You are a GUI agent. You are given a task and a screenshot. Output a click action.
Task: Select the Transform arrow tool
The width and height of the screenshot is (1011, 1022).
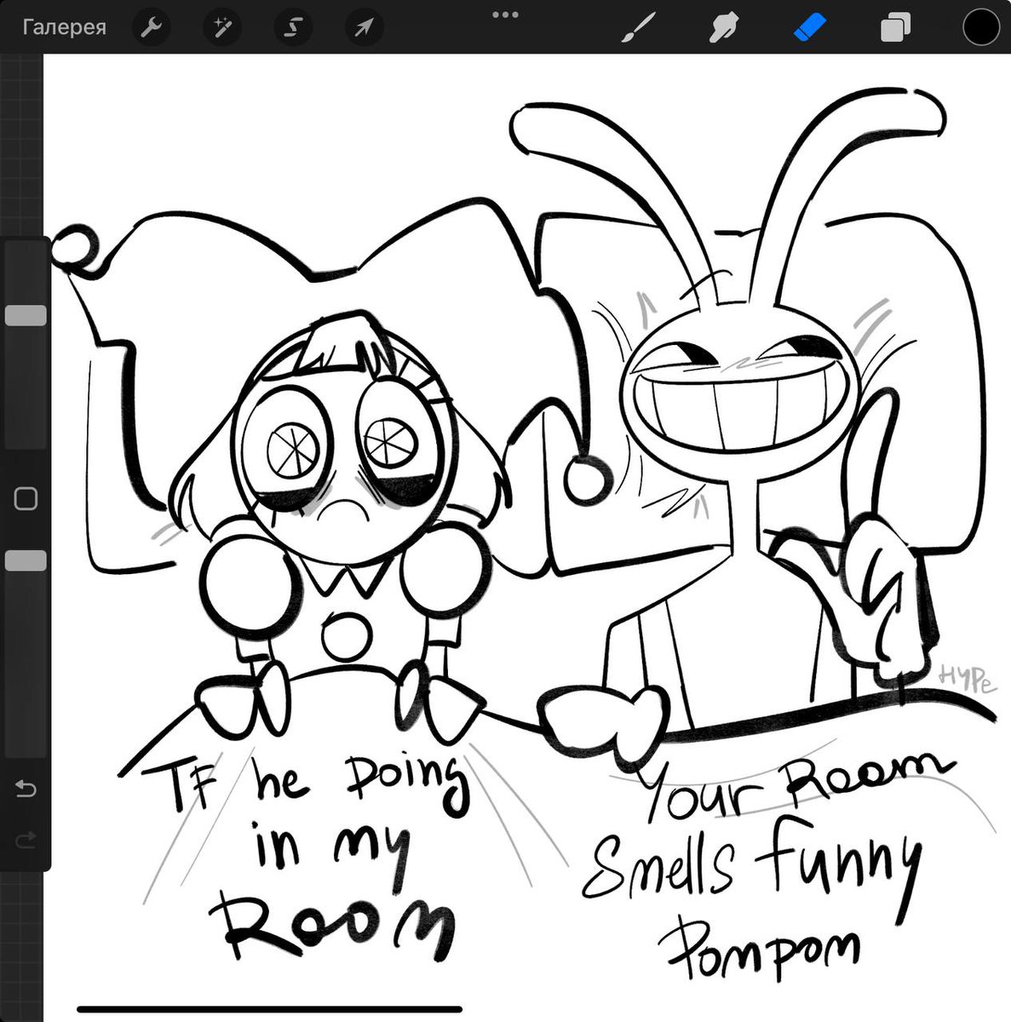(x=364, y=28)
